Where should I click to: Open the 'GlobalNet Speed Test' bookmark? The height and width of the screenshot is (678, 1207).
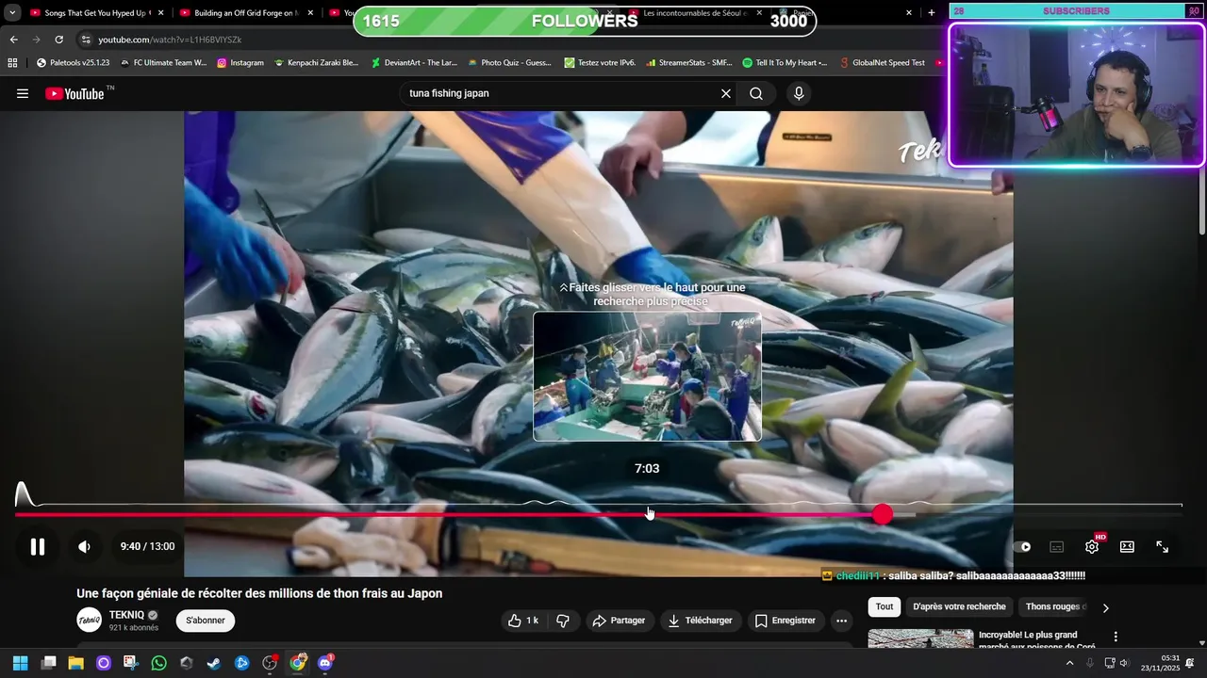click(x=881, y=63)
